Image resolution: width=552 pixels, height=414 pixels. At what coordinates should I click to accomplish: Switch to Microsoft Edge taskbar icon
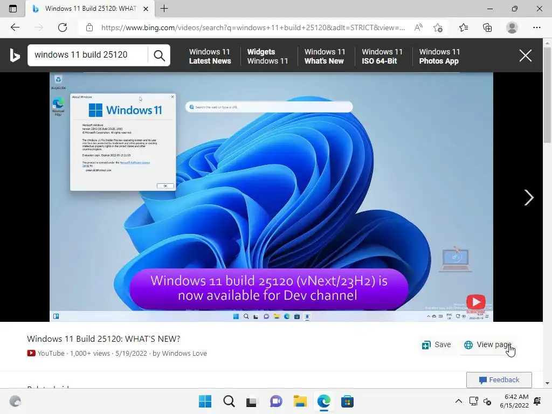(323, 401)
